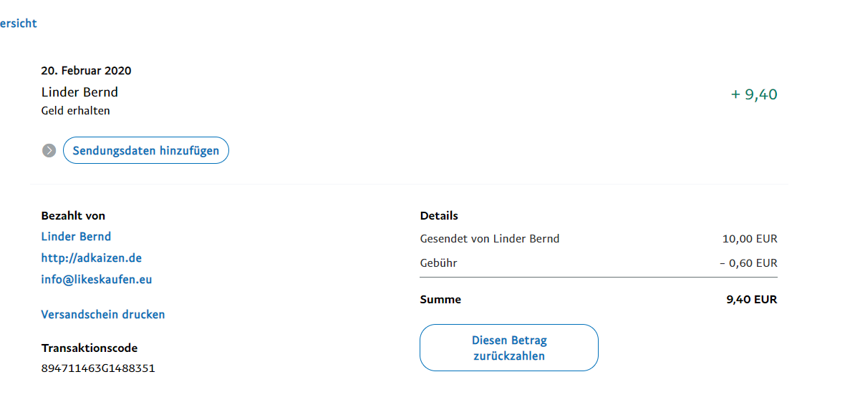Viewport: 855px width, 402px height.
Task: Click the Sendungsdaten hinzufügen button
Action: (146, 150)
